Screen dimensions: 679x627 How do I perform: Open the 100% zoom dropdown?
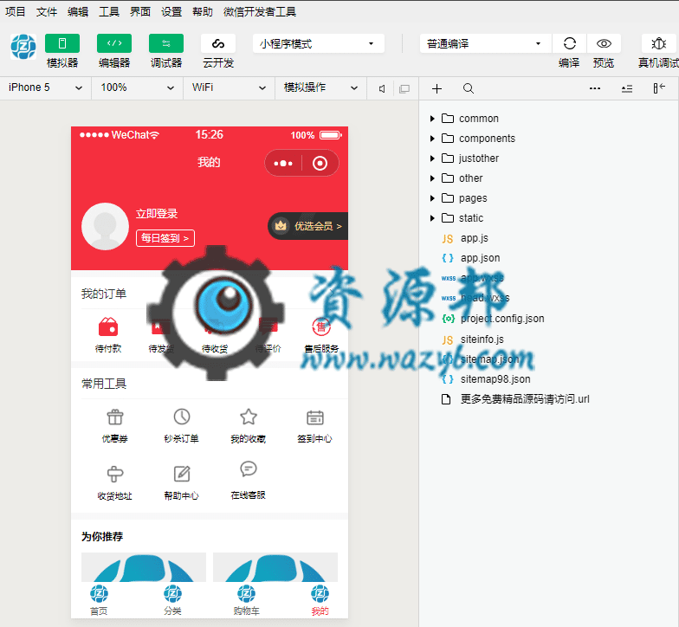pyautogui.click(x=137, y=88)
